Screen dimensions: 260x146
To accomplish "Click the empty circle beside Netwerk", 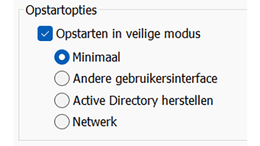I will (61, 122).
